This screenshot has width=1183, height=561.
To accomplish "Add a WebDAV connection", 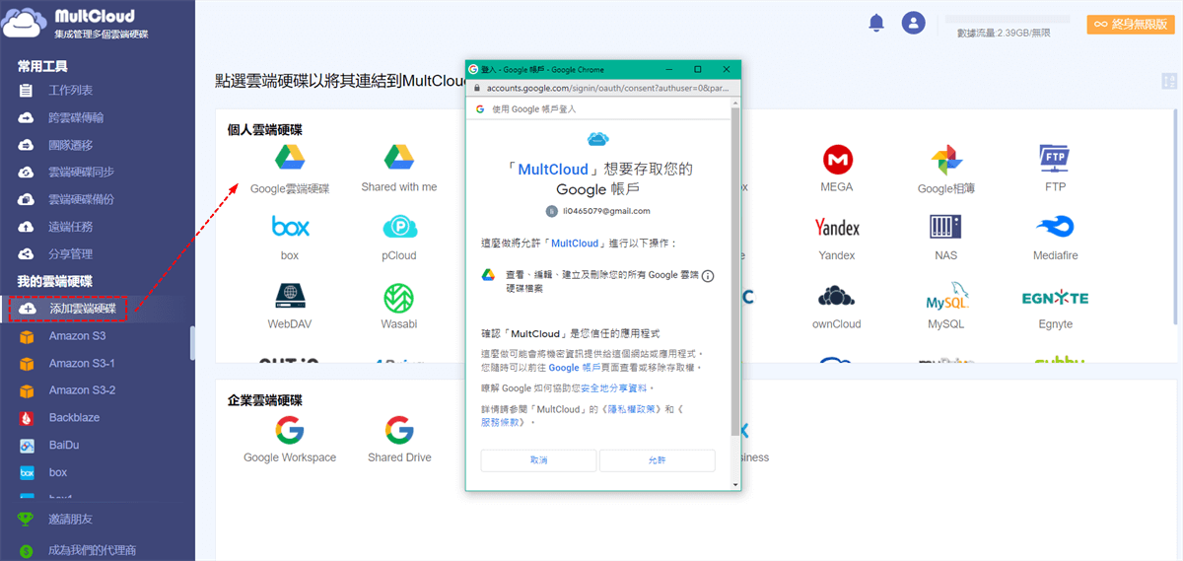I will click(290, 296).
